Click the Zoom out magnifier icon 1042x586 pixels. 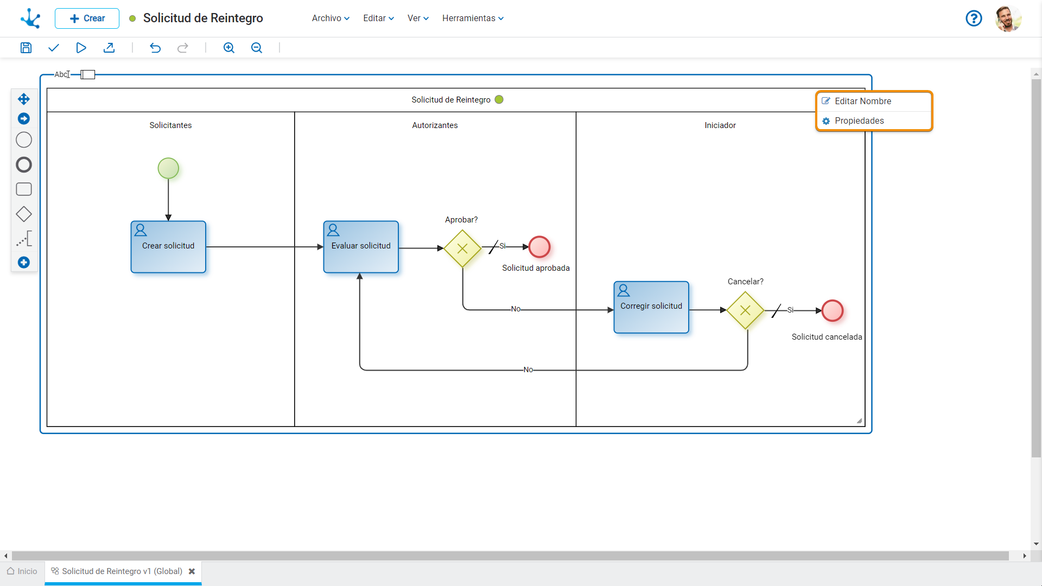pyautogui.click(x=257, y=48)
